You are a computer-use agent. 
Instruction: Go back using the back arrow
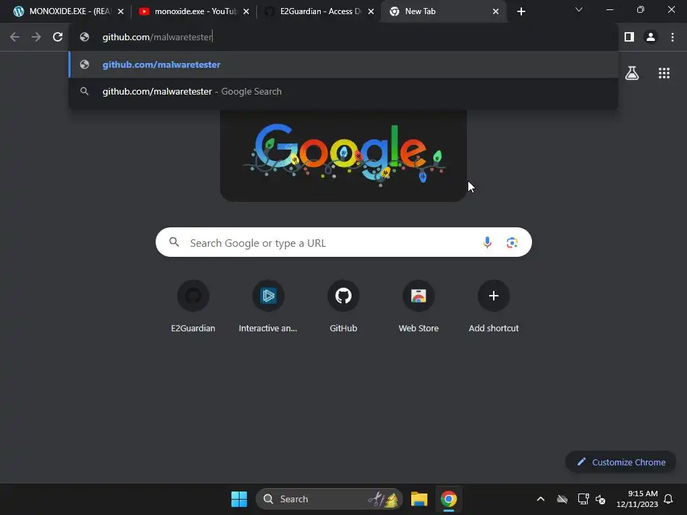pos(15,37)
